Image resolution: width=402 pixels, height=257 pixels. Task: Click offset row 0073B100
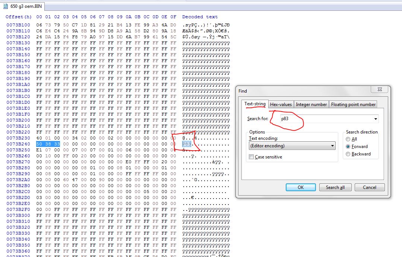[18, 25]
